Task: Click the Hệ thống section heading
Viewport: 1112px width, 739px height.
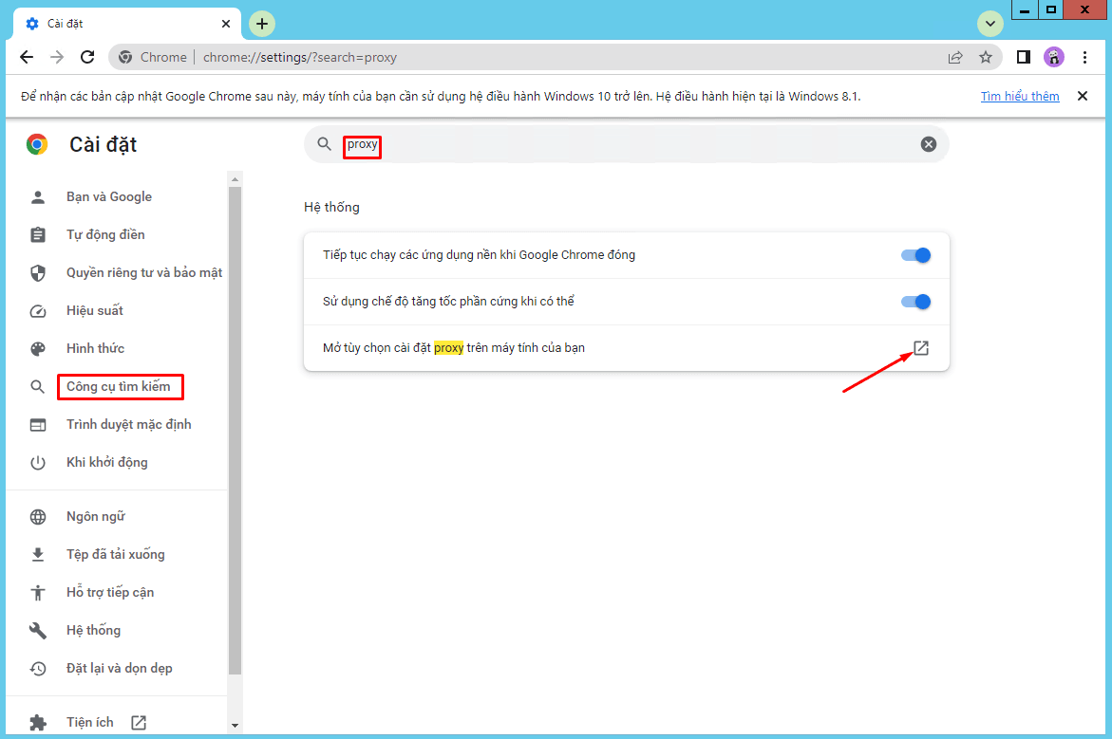Action: pyautogui.click(x=332, y=207)
